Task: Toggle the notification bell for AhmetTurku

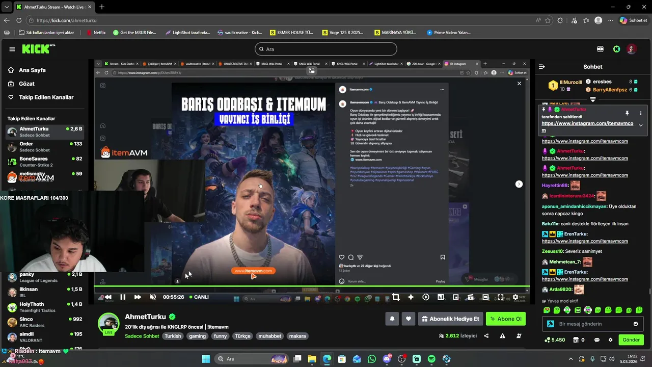Action: [x=392, y=319]
